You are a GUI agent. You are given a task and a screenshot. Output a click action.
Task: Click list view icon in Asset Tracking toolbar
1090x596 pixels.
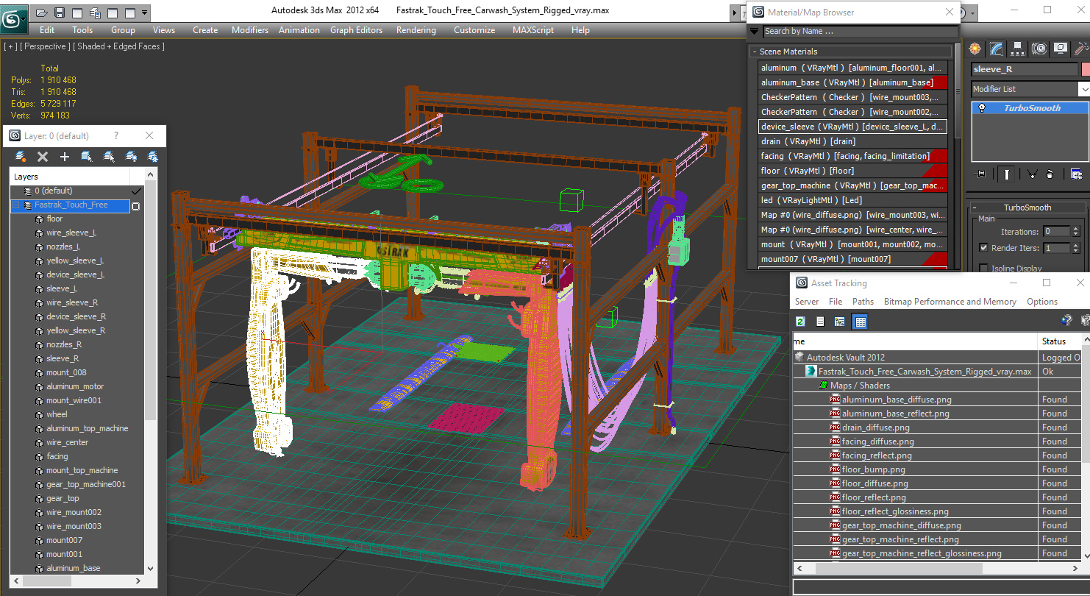820,322
